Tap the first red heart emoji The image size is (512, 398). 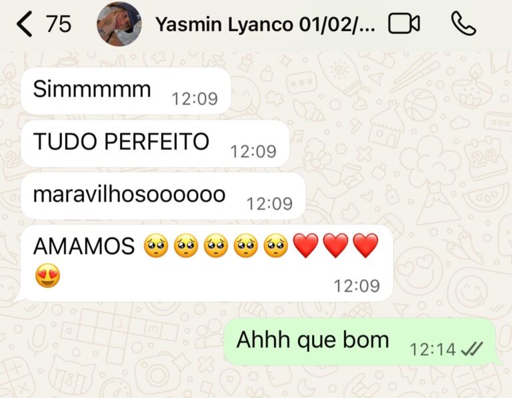pos(305,246)
